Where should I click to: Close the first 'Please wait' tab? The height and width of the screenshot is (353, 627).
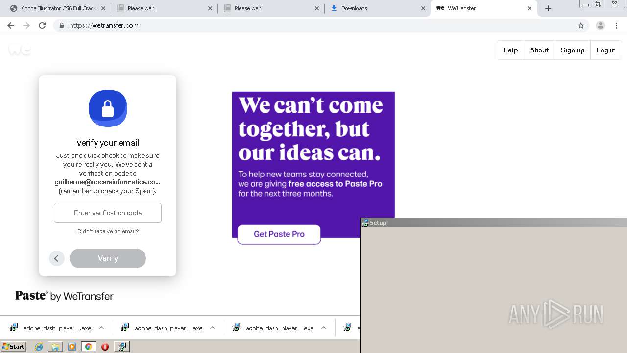[x=210, y=8]
